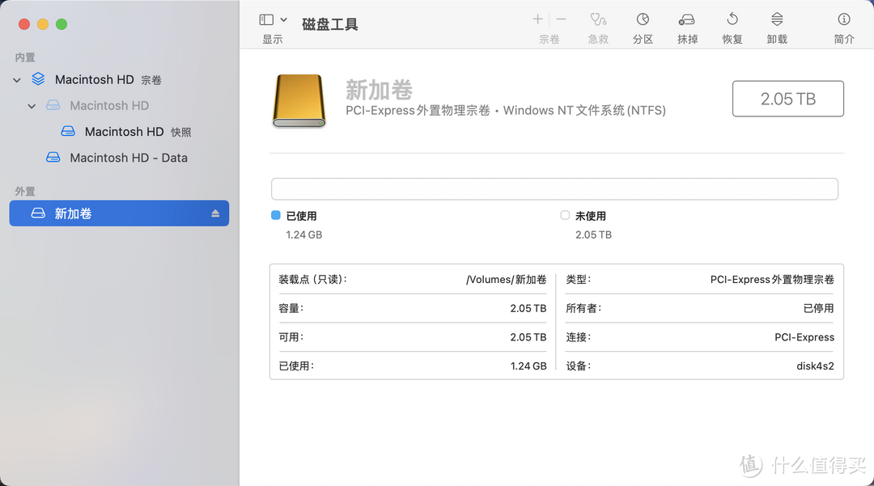
Task: Click the 恢复 toolbar label
Action: (732, 40)
